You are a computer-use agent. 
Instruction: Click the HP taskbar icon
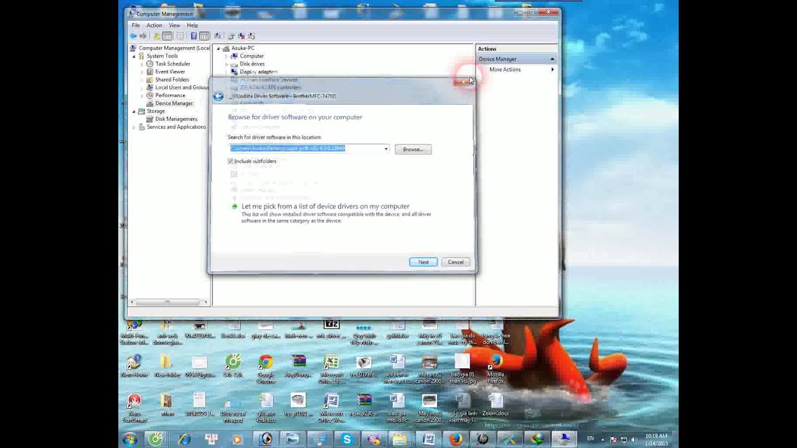482,439
